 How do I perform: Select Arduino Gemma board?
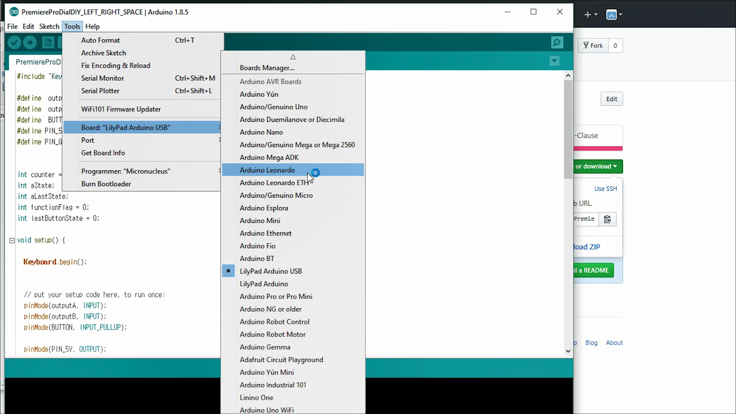pos(293,347)
